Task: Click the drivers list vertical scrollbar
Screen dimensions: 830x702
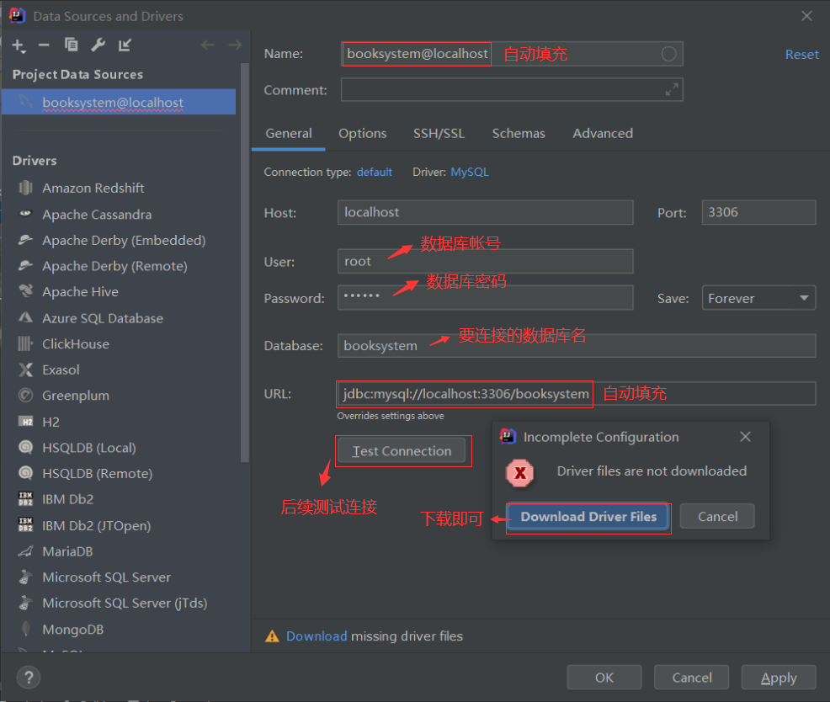Action: (x=245, y=263)
